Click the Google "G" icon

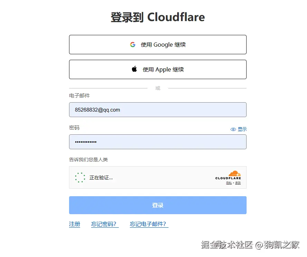pyautogui.click(x=133, y=45)
